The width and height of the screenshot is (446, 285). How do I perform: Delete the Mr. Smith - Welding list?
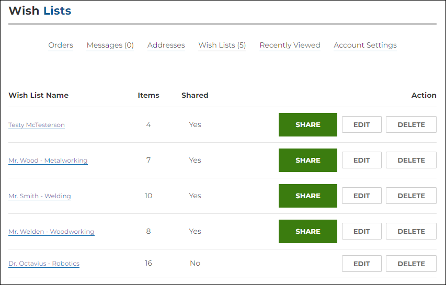pyautogui.click(x=411, y=196)
